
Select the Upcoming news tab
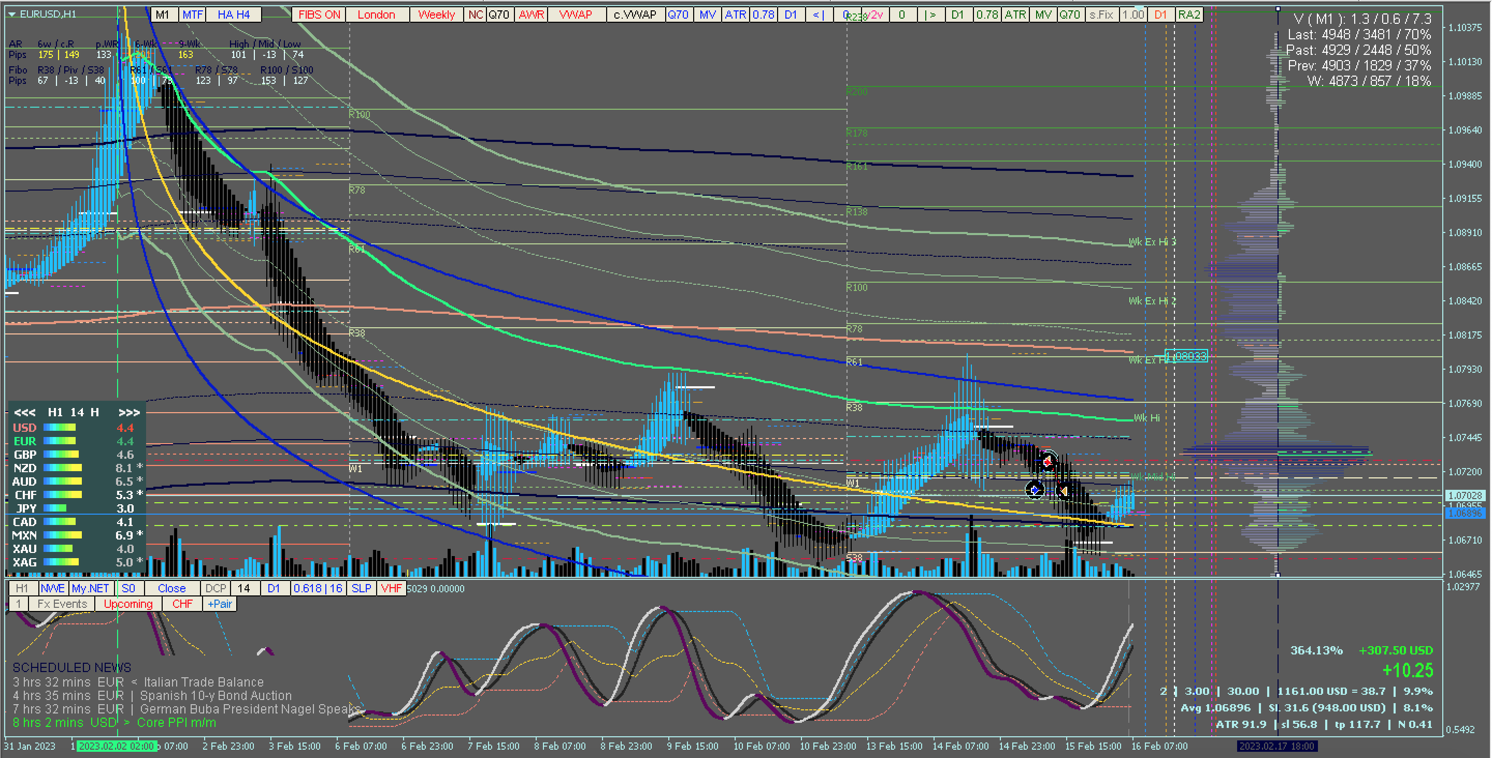coord(128,604)
